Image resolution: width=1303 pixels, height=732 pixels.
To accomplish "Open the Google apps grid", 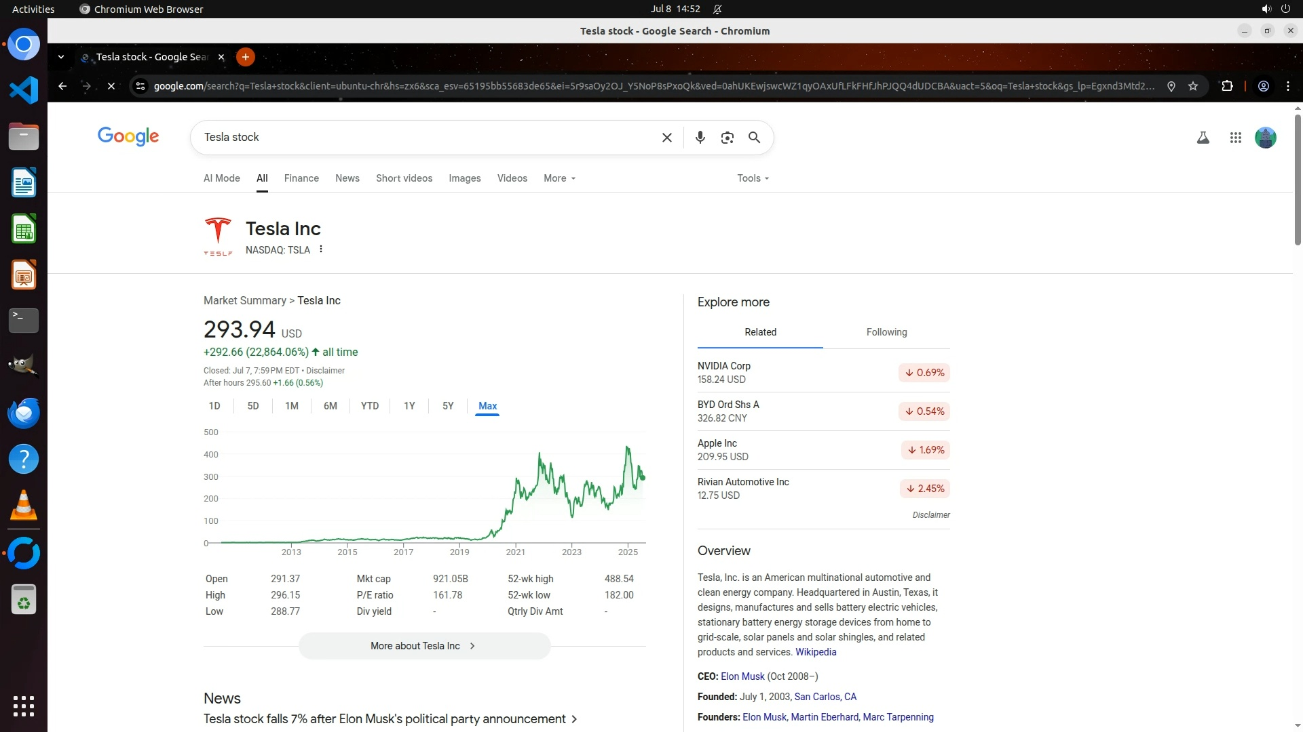I will coord(1235,138).
